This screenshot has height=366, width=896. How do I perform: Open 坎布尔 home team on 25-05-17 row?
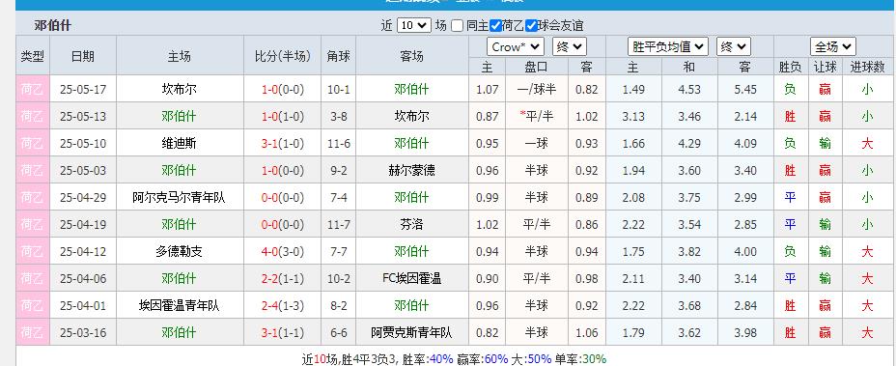[179, 89]
